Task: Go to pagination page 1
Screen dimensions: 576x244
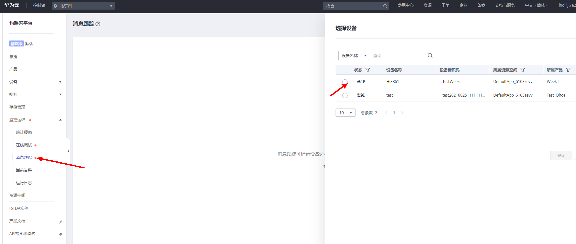Action: point(394,113)
